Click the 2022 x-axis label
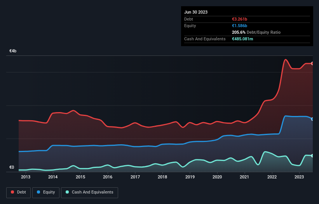The height and width of the screenshot is (204, 319). pos(272,177)
